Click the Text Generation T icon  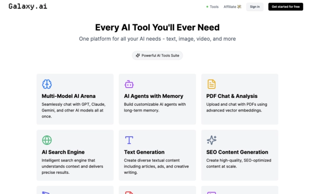[129, 140]
